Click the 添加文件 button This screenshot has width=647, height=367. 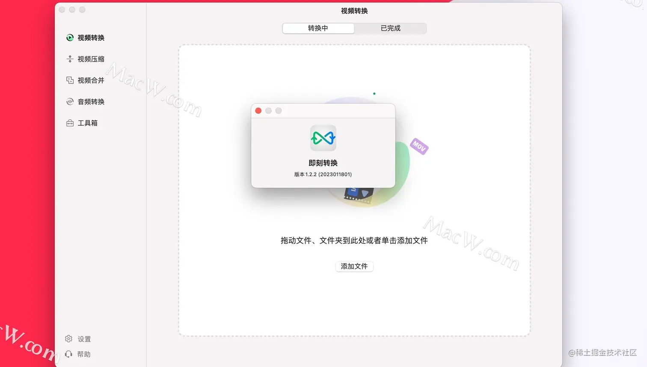(x=354, y=266)
